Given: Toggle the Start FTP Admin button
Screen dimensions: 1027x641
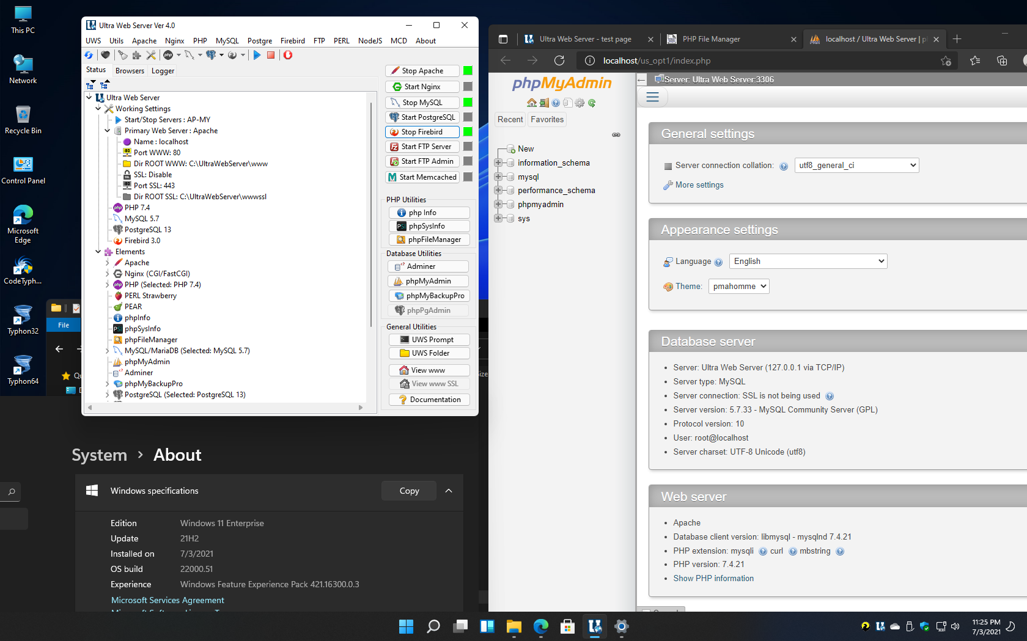Looking at the screenshot, I should point(422,161).
